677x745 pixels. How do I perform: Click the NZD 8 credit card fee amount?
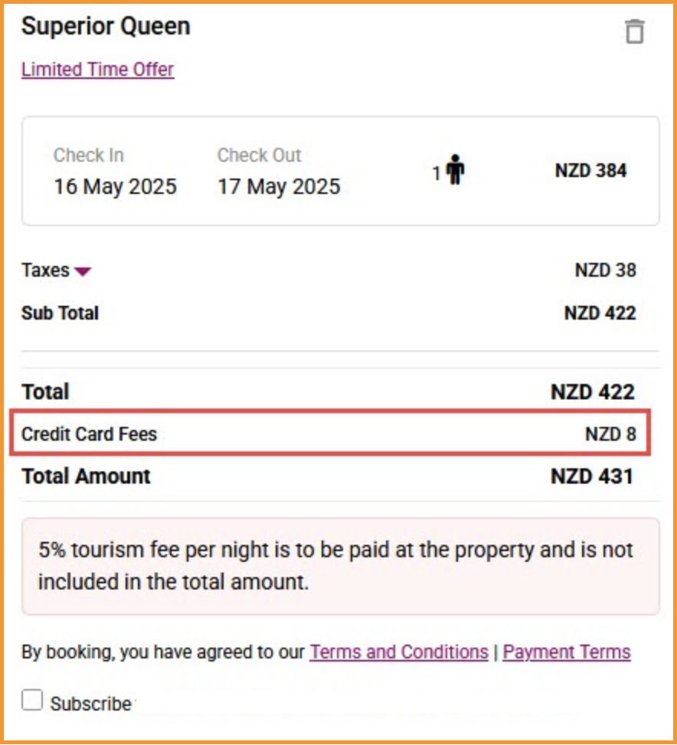610,434
